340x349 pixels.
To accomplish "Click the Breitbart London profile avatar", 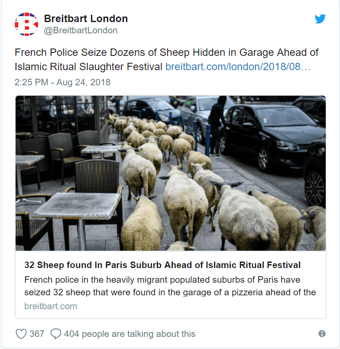I will pyautogui.click(x=26, y=24).
